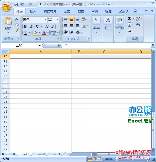The height and width of the screenshot is (162, 156).
Task: Click the Clear eraser icon
Action: (129, 30)
